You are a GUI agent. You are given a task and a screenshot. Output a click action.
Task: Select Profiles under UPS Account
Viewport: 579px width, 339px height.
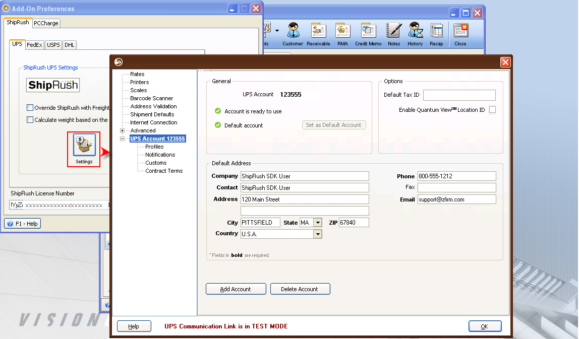[154, 147]
